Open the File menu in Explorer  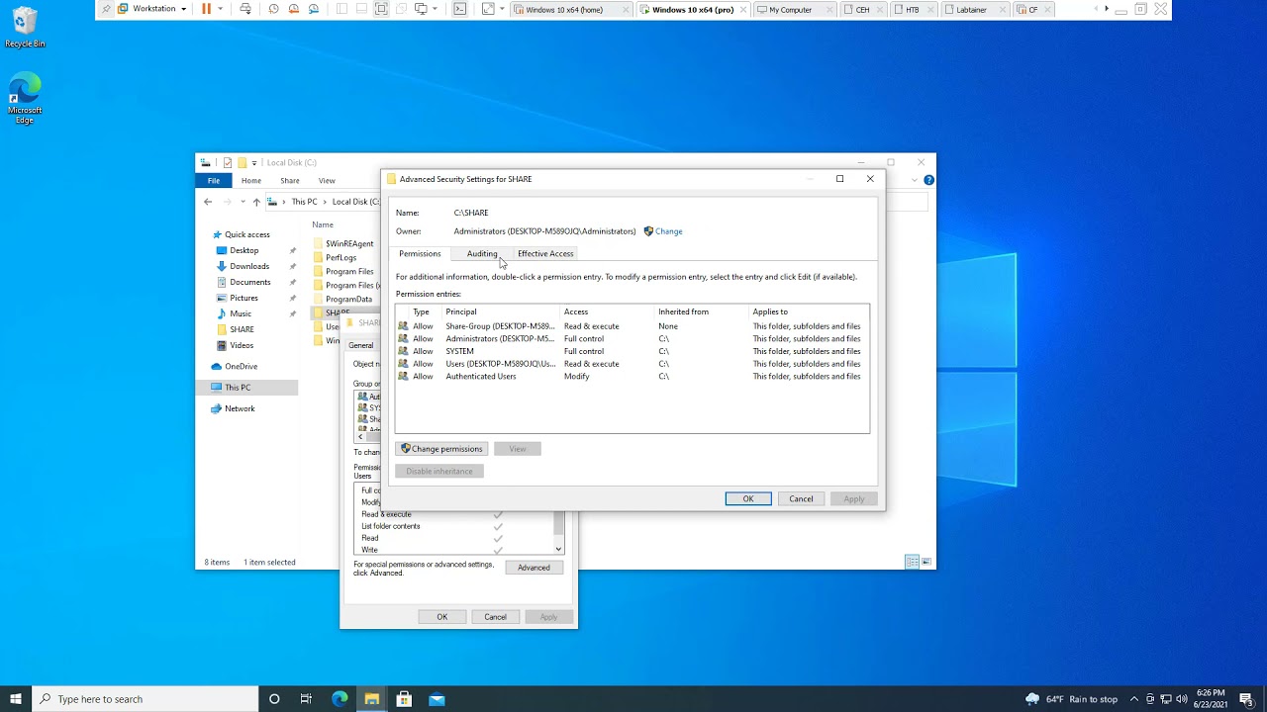[214, 181]
